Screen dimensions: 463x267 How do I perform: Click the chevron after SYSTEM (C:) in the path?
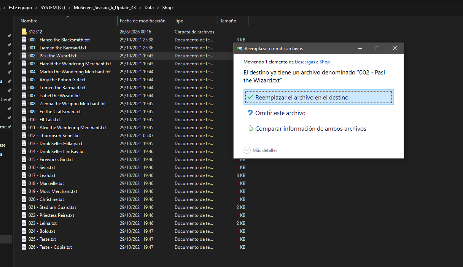click(69, 8)
